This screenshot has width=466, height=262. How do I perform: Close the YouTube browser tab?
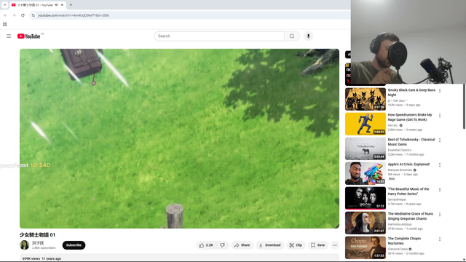point(62,5)
